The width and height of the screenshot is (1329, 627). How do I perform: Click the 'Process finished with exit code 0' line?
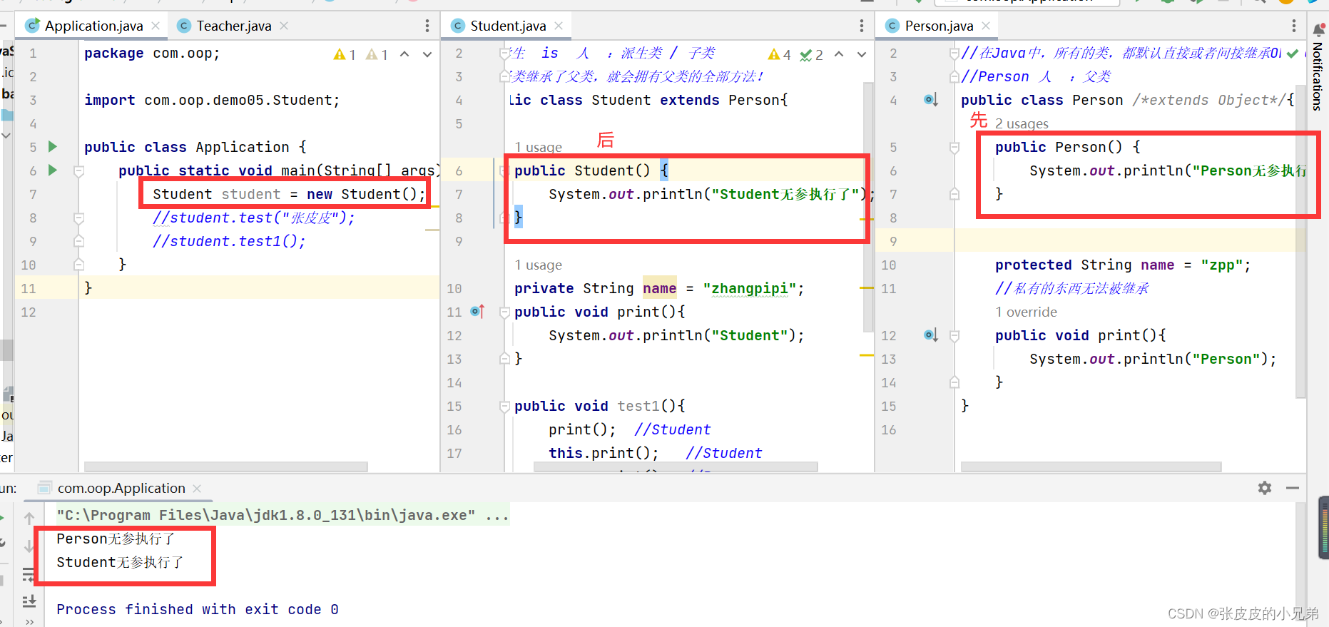(198, 610)
